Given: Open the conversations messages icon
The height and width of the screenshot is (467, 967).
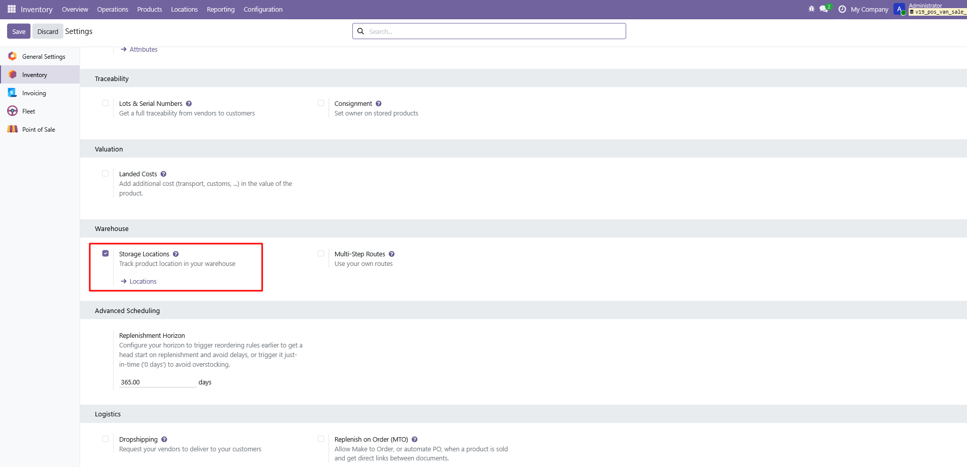Looking at the screenshot, I should coord(824,9).
